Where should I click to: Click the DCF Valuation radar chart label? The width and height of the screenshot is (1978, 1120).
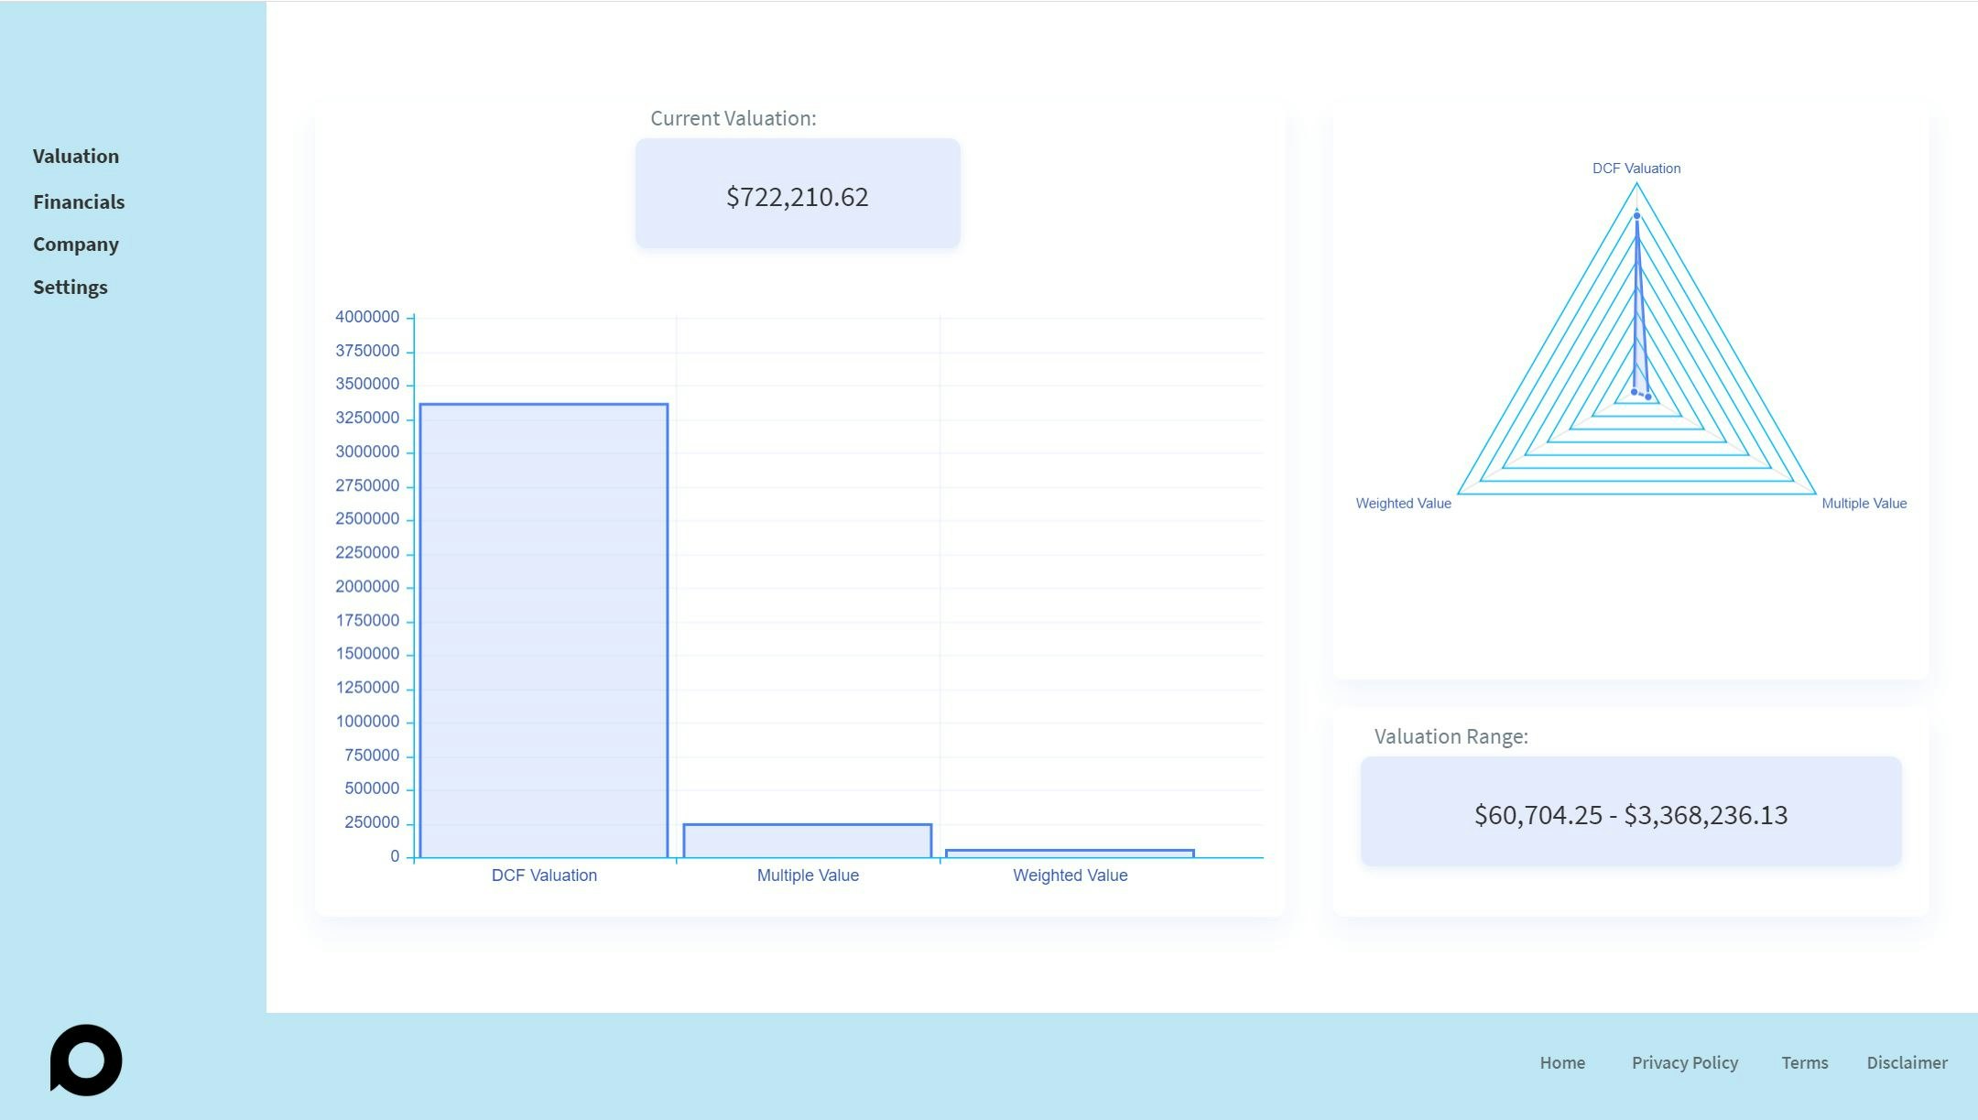1636,169
